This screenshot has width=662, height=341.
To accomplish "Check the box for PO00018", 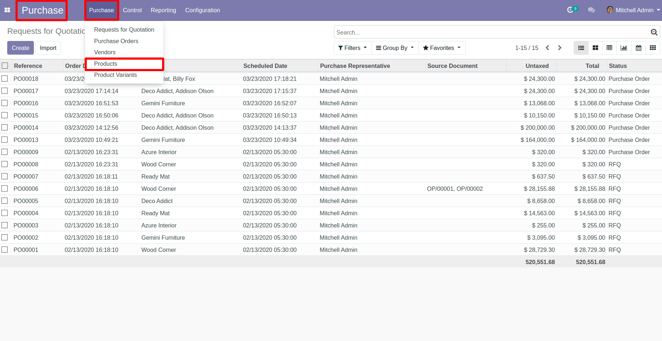I will pyautogui.click(x=5, y=79).
